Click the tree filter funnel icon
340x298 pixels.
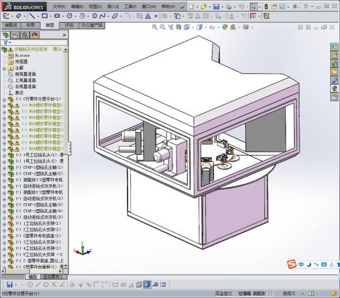coord(6,42)
